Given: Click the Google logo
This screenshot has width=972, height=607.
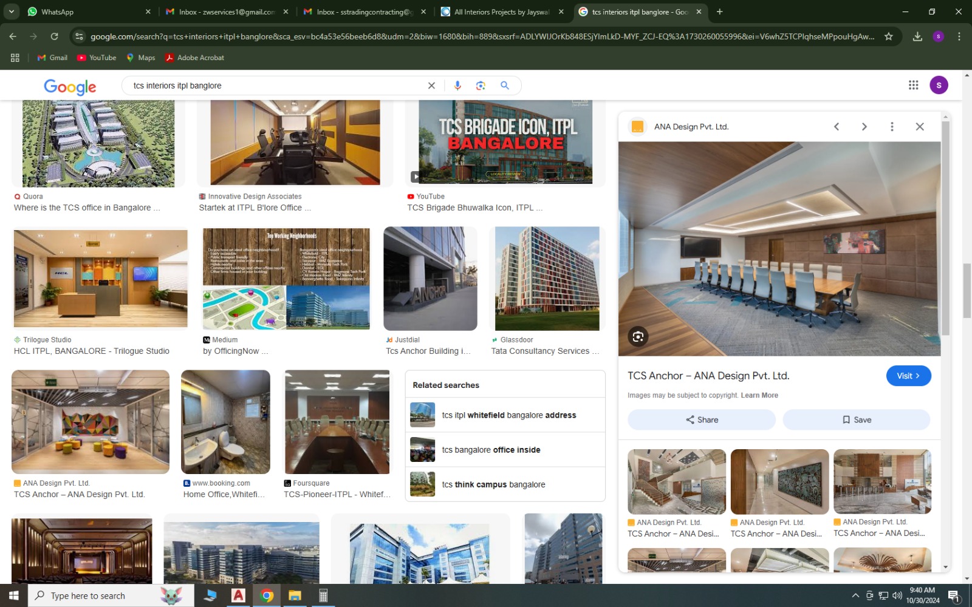Looking at the screenshot, I should tap(70, 87).
